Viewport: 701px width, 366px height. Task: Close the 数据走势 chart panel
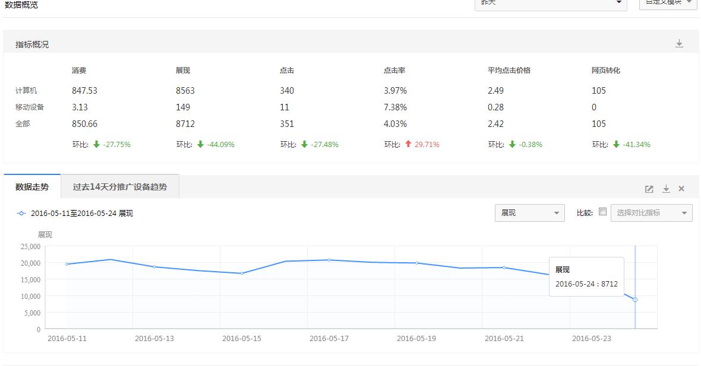[681, 189]
